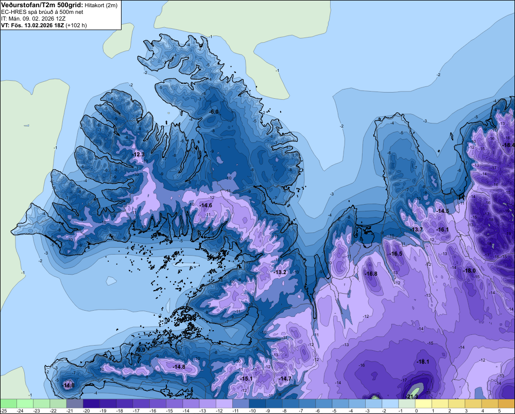Click the legend number 3
515x414 pixels.
[467, 411]
